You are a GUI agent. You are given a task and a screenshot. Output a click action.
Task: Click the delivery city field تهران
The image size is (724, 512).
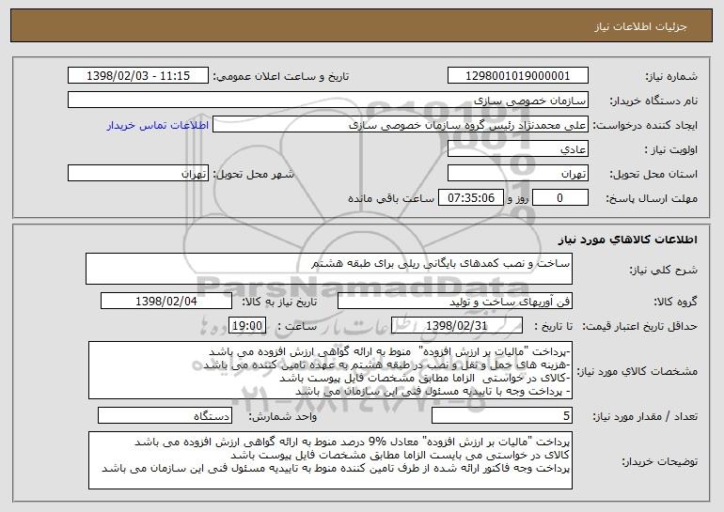point(138,173)
